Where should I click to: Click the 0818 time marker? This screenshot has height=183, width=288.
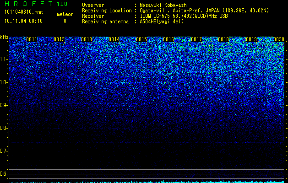[x=224, y=39]
